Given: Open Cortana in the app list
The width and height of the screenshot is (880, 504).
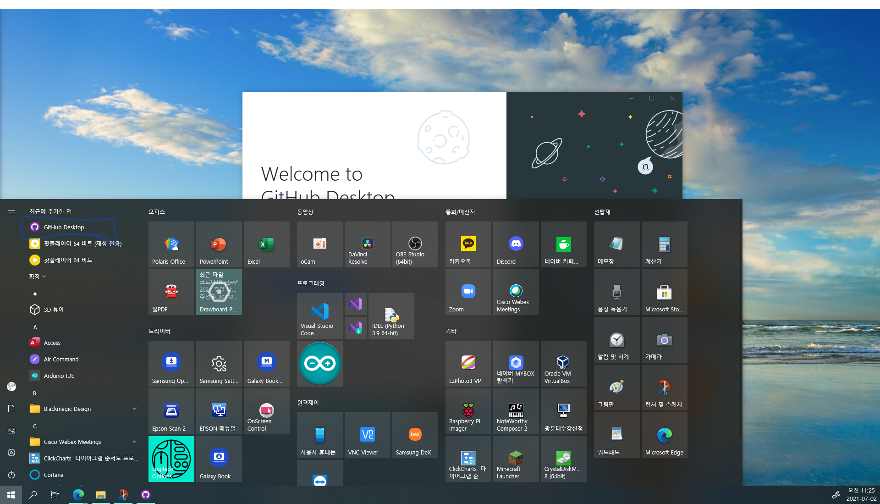Looking at the screenshot, I should pyautogui.click(x=82, y=475).
